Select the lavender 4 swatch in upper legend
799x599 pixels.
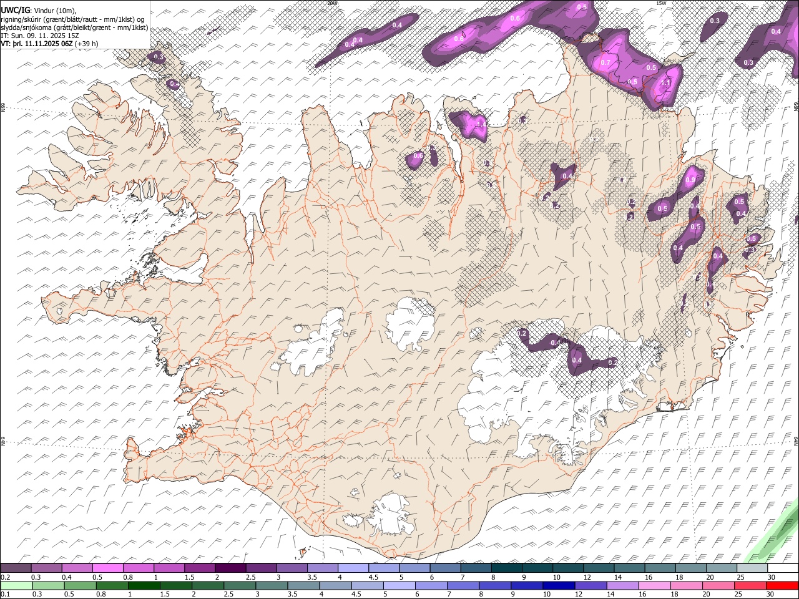pyautogui.click(x=353, y=568)
